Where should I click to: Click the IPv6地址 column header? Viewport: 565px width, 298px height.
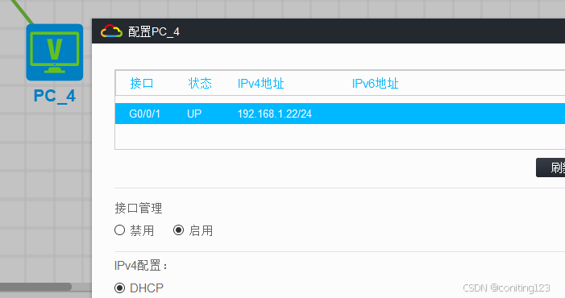click(375, 83)
